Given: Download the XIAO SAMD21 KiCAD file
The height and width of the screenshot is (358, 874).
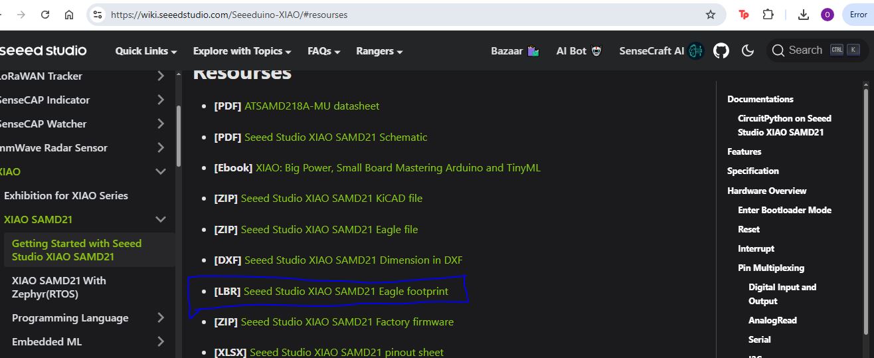Looking at the screenshot, I should tap(331, 198).
